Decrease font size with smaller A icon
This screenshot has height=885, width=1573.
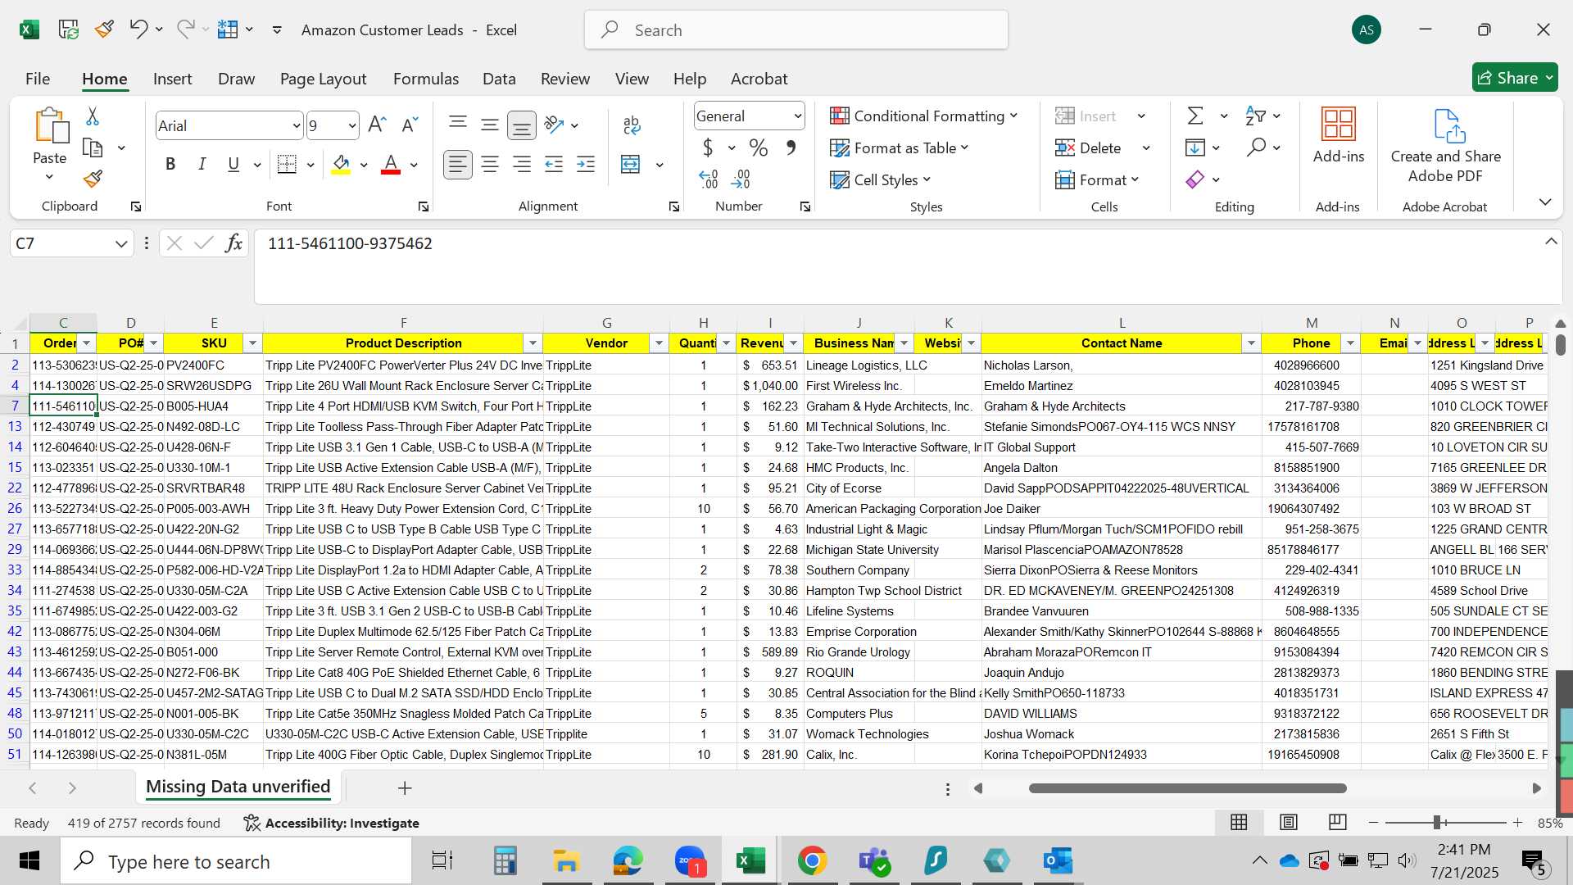tap(410, 125)
